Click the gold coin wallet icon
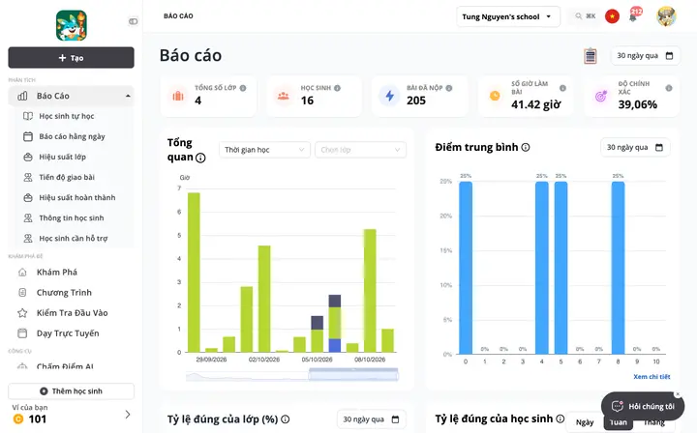Viewport: 697px width, 433px height. (x=18, y=419)
